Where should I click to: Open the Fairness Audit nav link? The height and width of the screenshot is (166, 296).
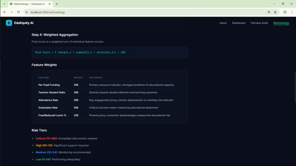click(x=259, y=23)
